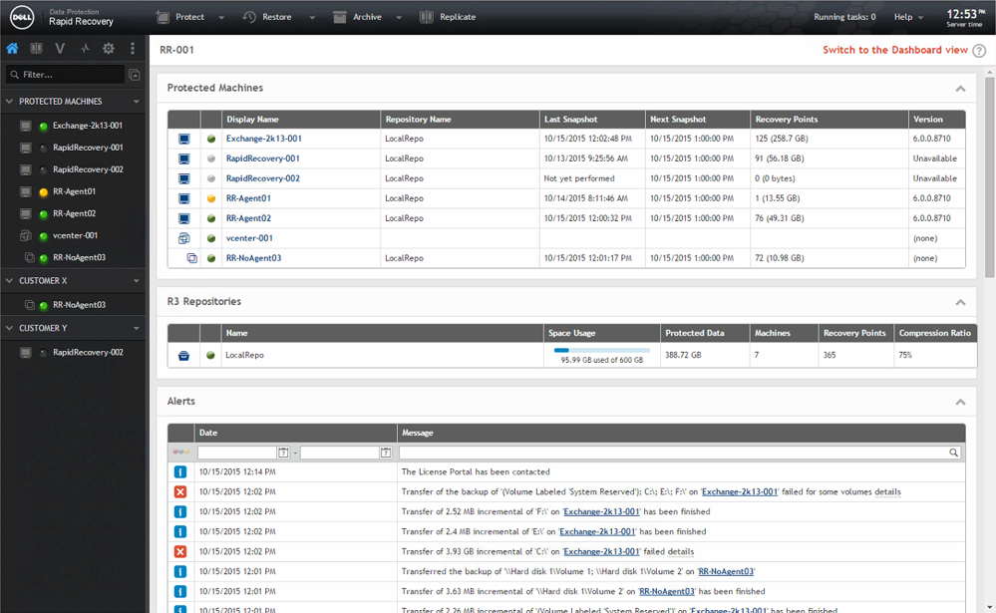Click the alert level filter icon
Viewport: 996px width, 613px height.
[181, 453]
